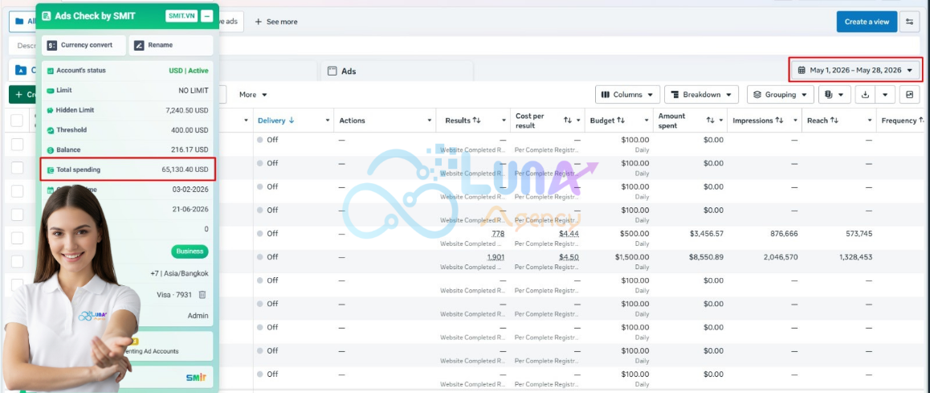Viewport: 930px width, 393px height.
Task: Click the $3,456.57 amount spent
Action: click(x=707, y=234)
